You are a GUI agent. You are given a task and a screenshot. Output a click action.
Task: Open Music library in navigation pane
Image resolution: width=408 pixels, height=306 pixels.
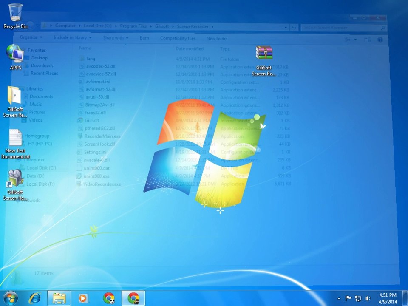point(35,105)
